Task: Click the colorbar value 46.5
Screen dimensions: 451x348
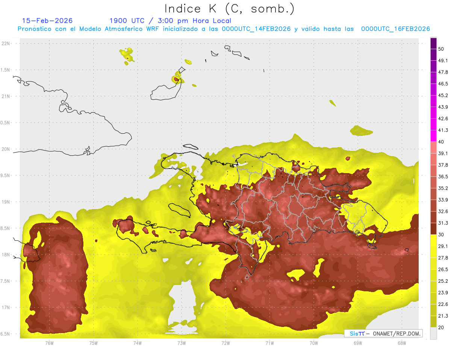Action: 443,84
